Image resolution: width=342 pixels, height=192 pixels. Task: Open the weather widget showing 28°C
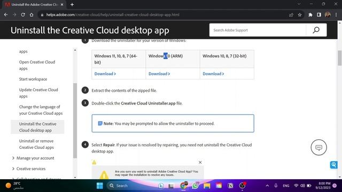(15, 186)
